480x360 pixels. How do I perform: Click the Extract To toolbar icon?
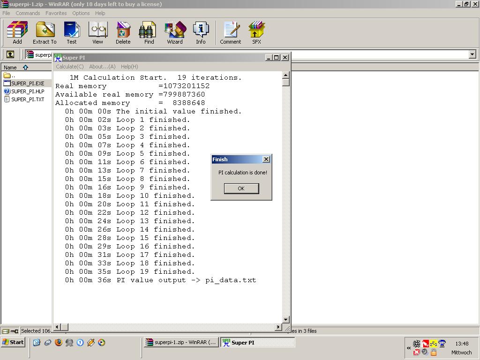pos(45,33)
